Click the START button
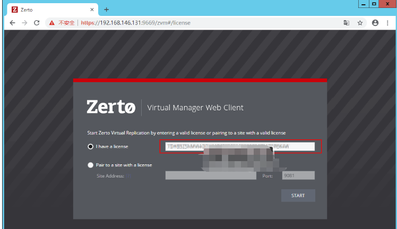This screenshot has width=397, height=229. coord(298,196)
